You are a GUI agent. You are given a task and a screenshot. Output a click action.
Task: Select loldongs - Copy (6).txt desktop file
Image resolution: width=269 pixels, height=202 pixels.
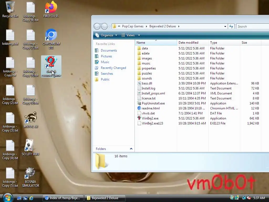30,12
